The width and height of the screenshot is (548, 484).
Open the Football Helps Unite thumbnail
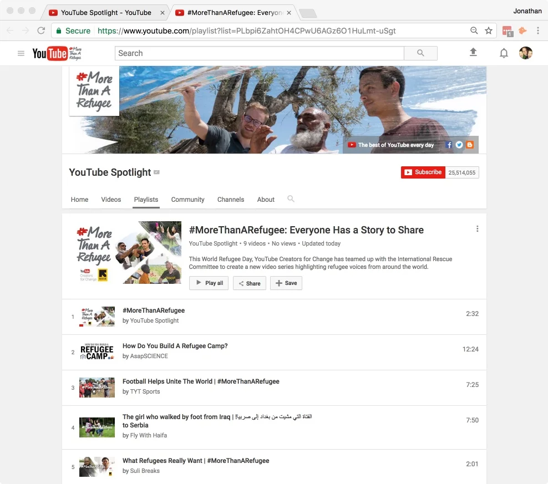tap(97, 388)
